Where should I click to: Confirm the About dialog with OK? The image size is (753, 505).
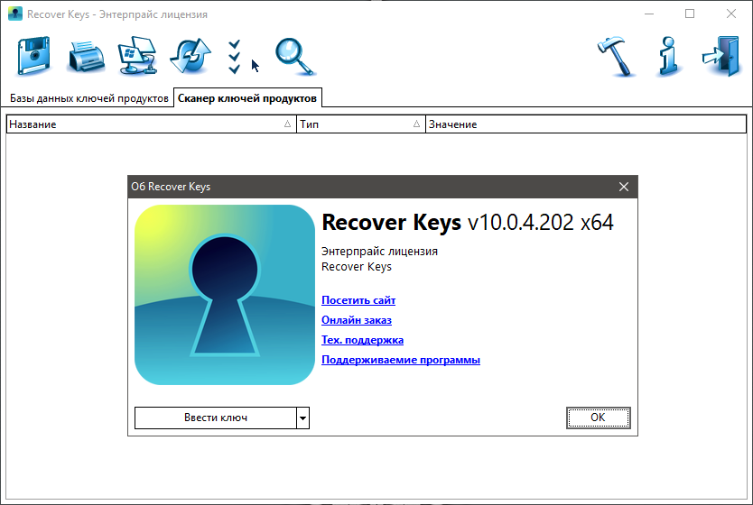point(598,418)
